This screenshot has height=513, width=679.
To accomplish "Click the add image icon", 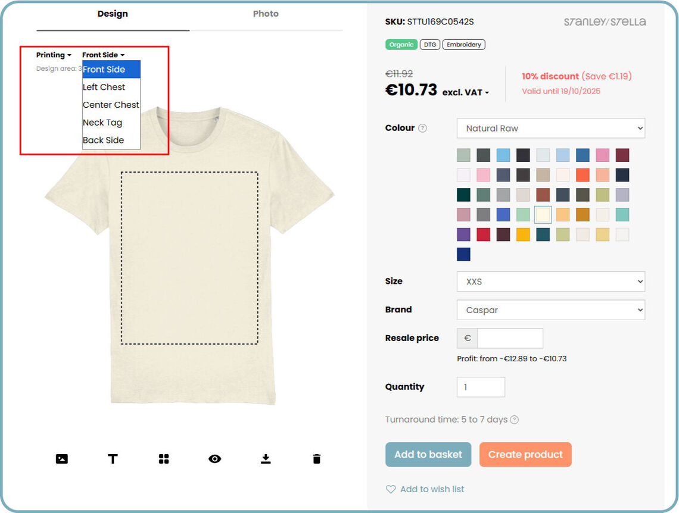I will (x=62, y=459).
